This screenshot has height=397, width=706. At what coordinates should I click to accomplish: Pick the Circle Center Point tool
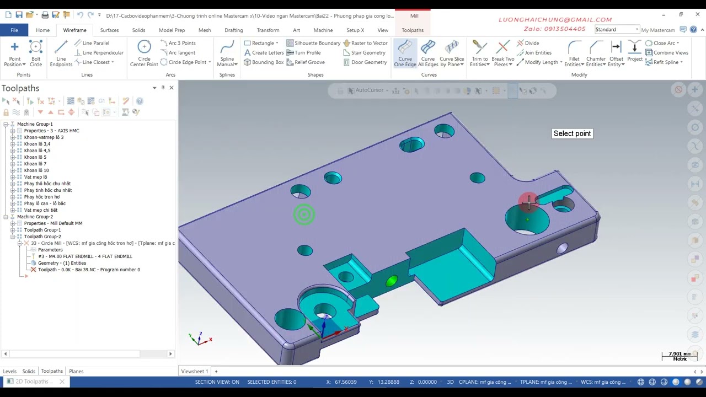click(x=144, y=53)
